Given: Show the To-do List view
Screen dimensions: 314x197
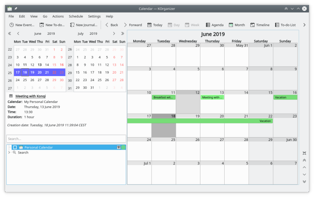Looking at the screenshot, I should click(x=285, y=25).
